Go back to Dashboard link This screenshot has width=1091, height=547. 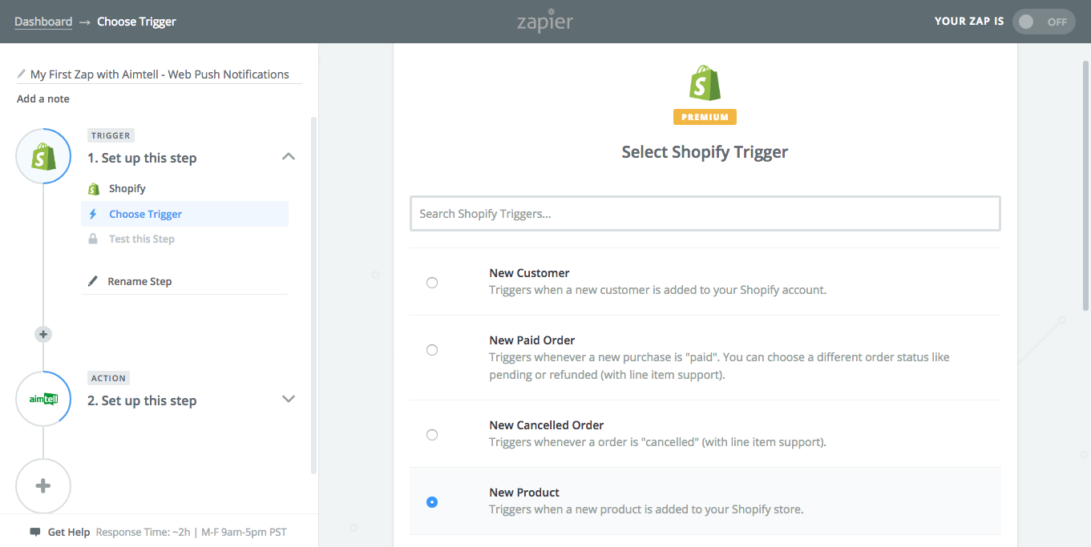pos(43,22)
